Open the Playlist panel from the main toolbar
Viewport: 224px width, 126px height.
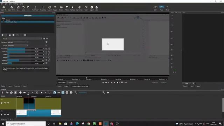point(55,8)
